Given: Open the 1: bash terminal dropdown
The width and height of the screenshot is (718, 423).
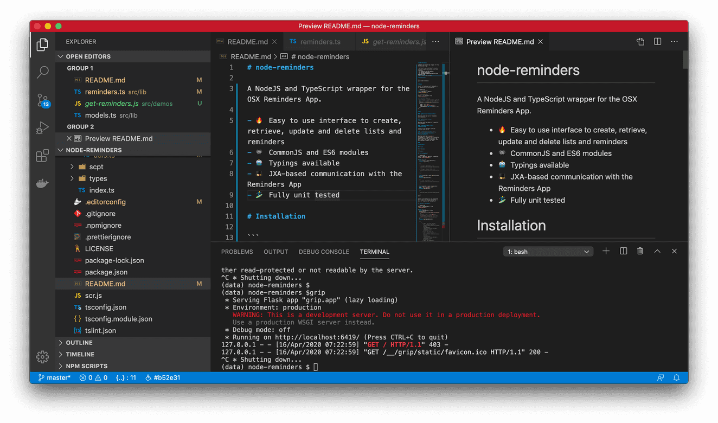Looking at the screenshot, I should pos(548,251).
